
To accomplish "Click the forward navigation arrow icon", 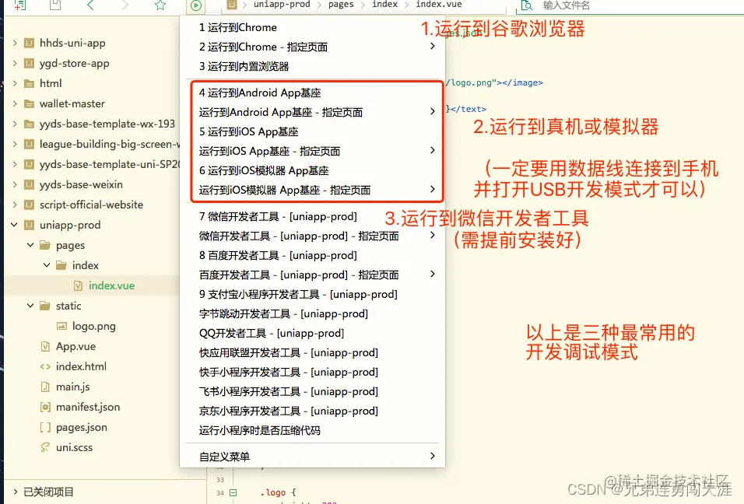I will point(128,5).
